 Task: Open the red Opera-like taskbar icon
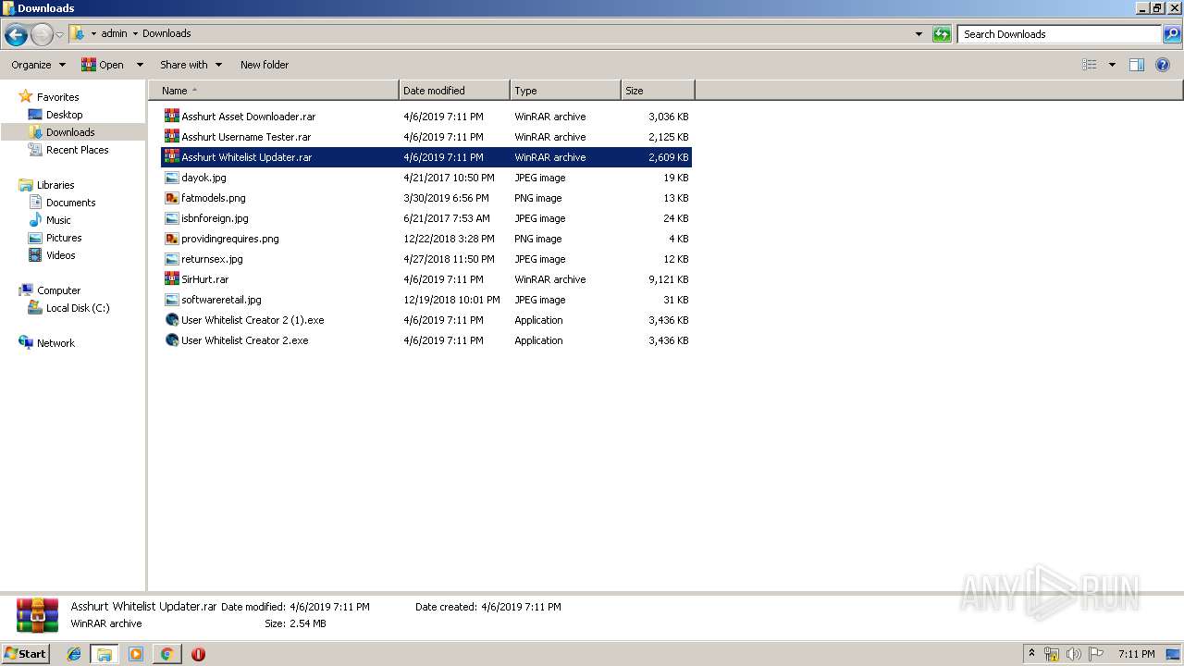198,654
